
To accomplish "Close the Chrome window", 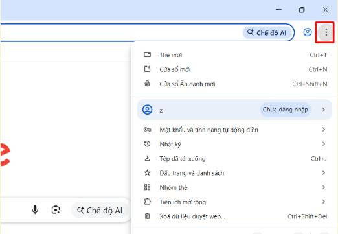I will coord(326,10).
